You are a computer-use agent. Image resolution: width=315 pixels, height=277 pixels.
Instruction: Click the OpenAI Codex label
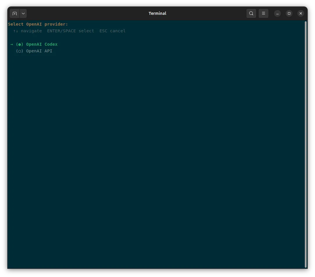[42, 44]
